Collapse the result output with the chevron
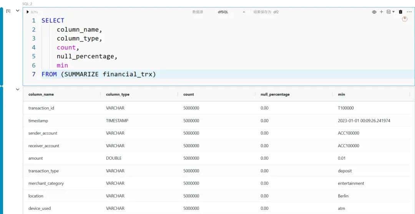Viewport: 415px width, 214px height. [x=17, y=90]
